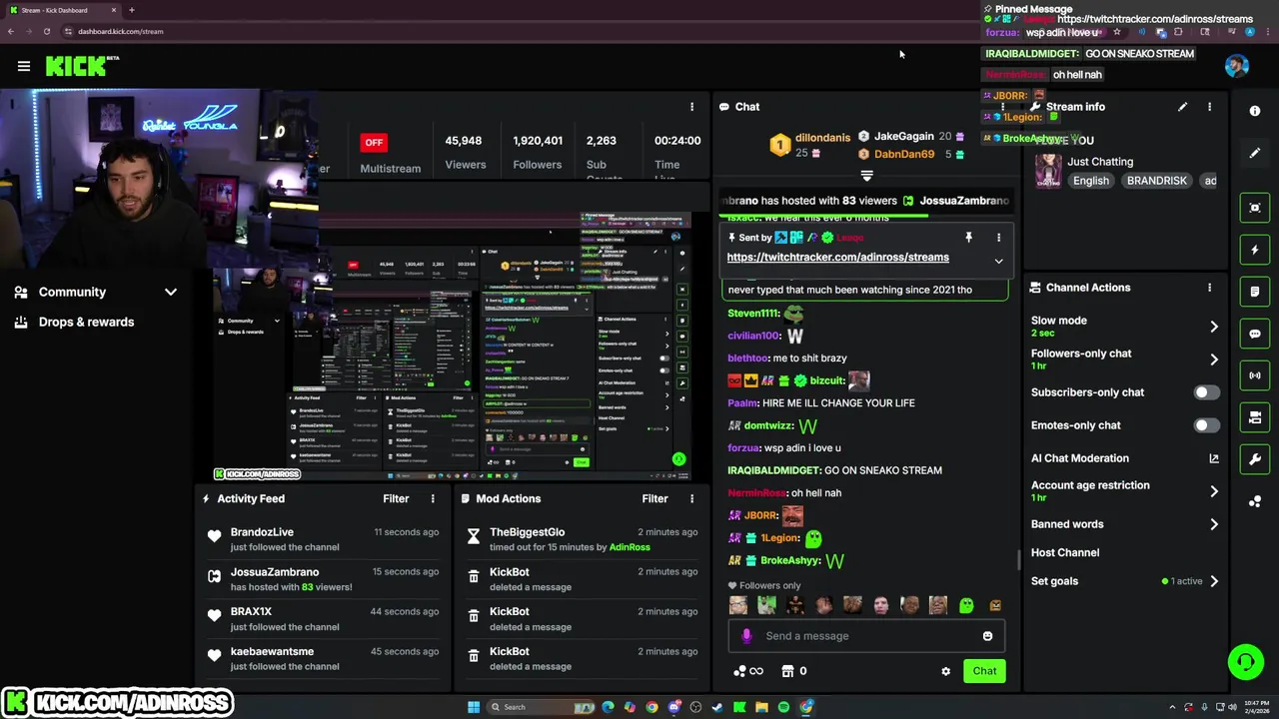Open Drops & rewards in sidebar
The image size is (1279, 719).
(x=86, y=322)
